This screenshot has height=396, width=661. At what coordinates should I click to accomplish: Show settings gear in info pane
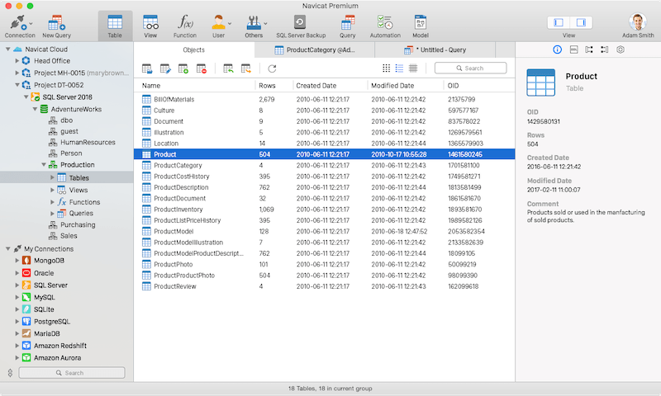[x=621, y=49]
